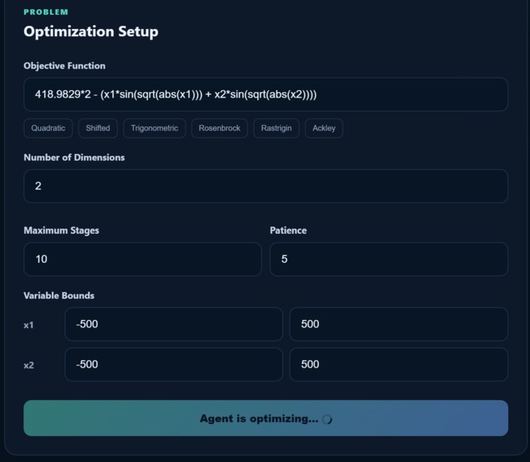This screenshot has height=462, width=530.
Task: Pick the Rastrigin preset function
Action: [x=276, y=128]
